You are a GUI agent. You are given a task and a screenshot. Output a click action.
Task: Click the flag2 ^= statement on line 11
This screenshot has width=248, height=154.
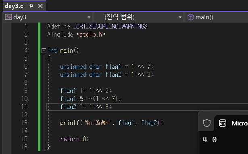[86, 107]
